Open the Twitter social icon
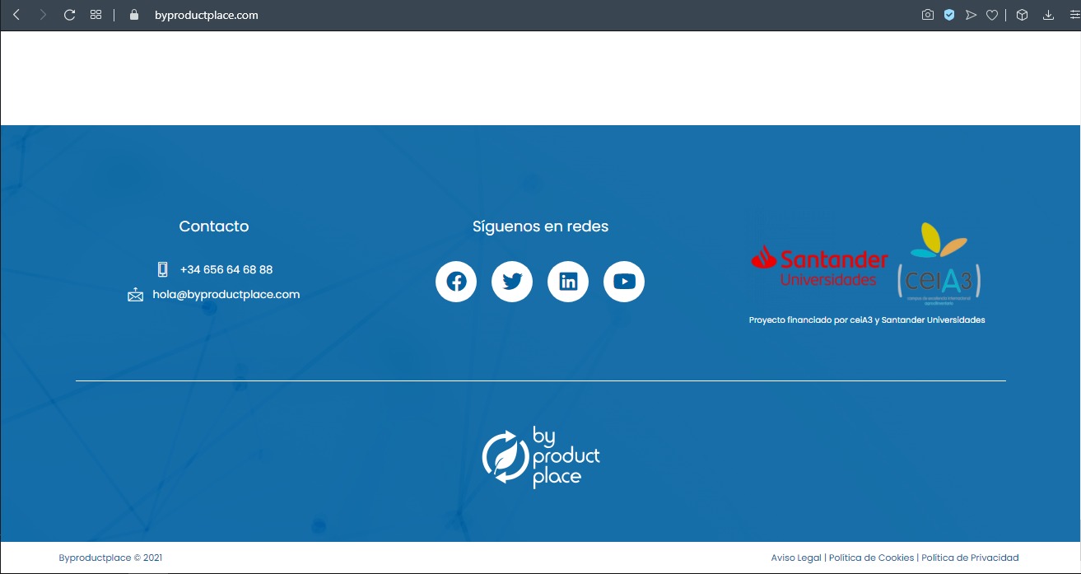The image size is (1081, 574). [x=512, y=282]
